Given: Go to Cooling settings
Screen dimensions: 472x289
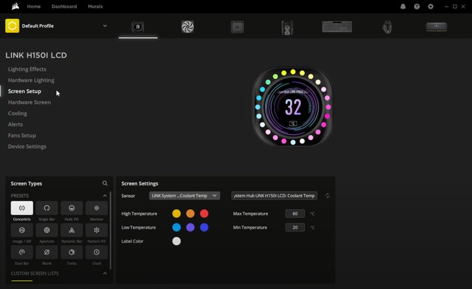Looking at the screenshot, I should coord(18,113).
